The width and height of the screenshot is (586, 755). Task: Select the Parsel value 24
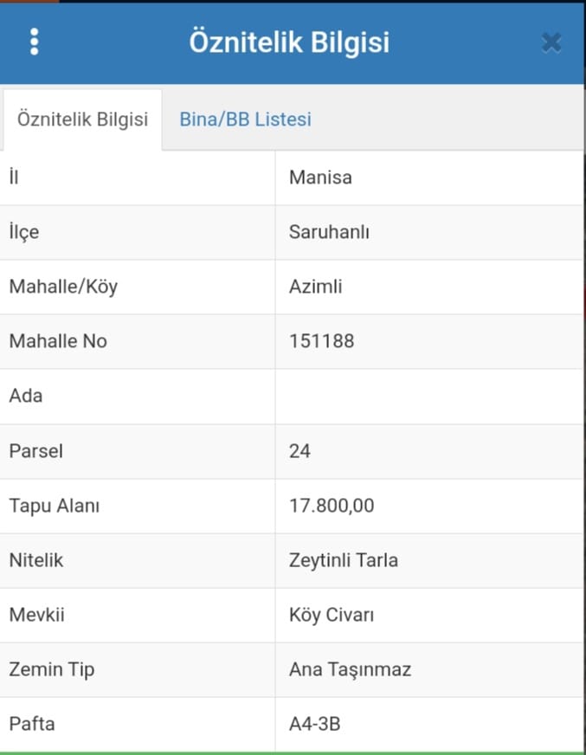299,451
